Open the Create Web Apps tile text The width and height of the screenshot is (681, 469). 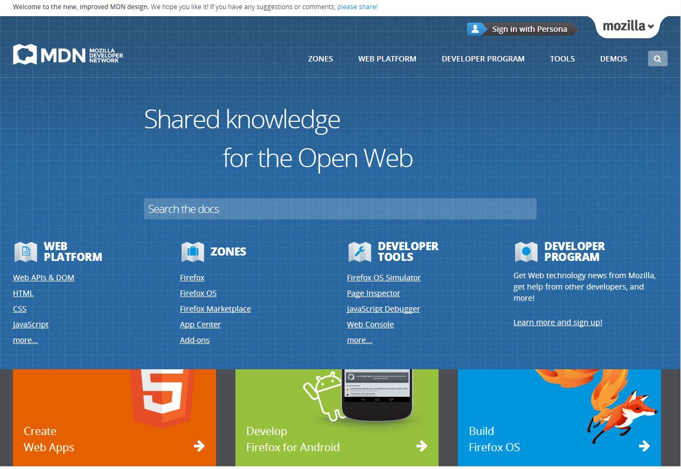[49, 439]
